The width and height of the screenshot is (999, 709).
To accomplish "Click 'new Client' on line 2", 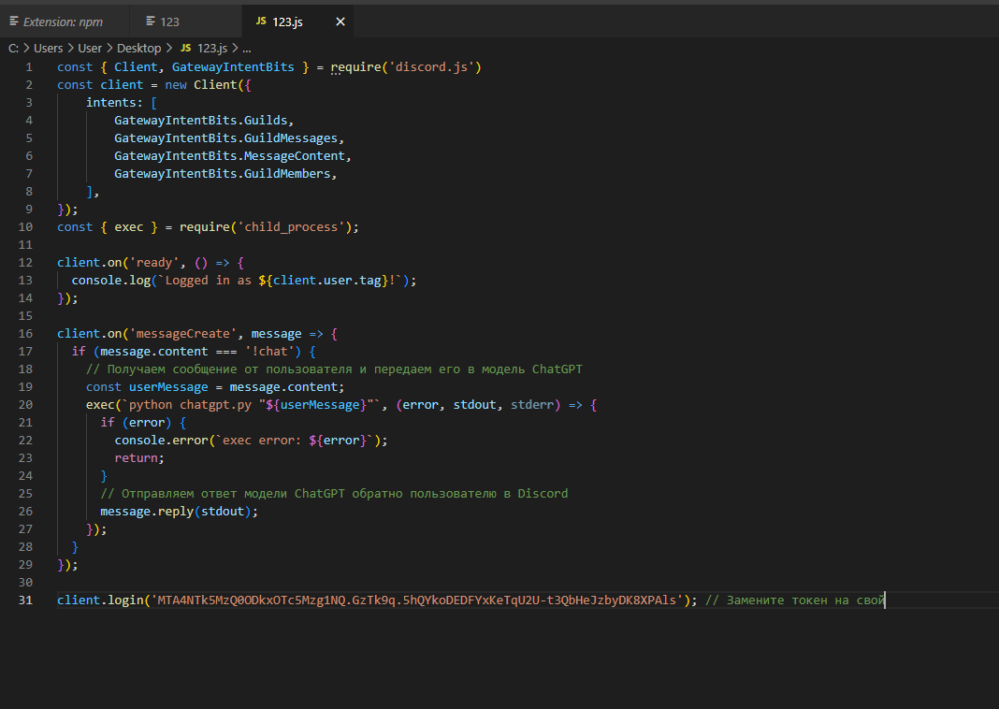I will 201,85.
